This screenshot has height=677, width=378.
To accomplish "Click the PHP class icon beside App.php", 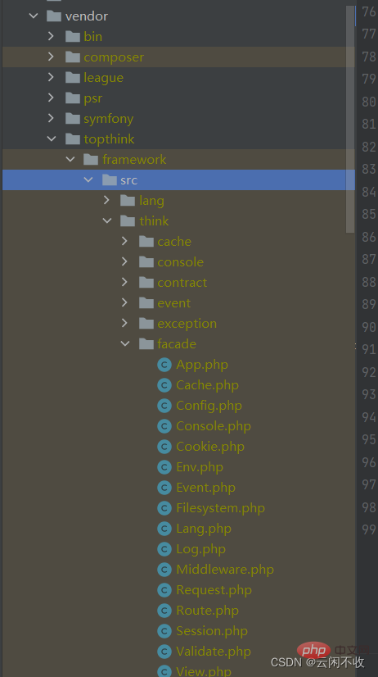I will pyautogui.click(x=164, y=365).
